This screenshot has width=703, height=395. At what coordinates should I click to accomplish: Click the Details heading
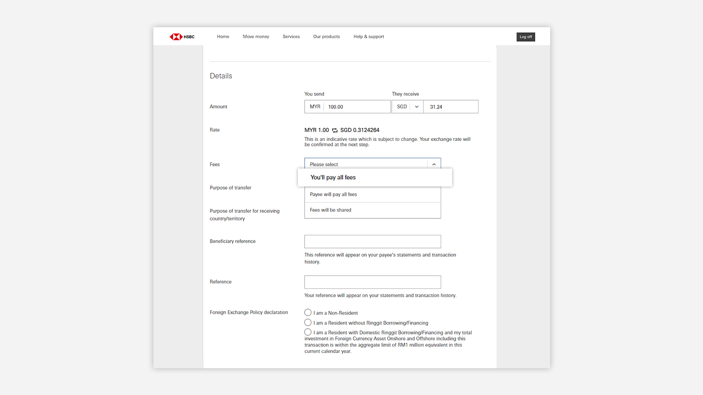point(221,76)
